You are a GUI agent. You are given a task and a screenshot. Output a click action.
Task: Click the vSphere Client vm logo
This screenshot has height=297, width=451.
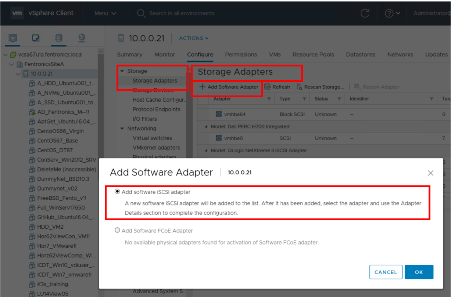click(17, 13)
